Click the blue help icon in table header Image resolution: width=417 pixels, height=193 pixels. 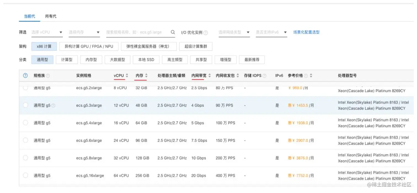click(x=25, y=75)
